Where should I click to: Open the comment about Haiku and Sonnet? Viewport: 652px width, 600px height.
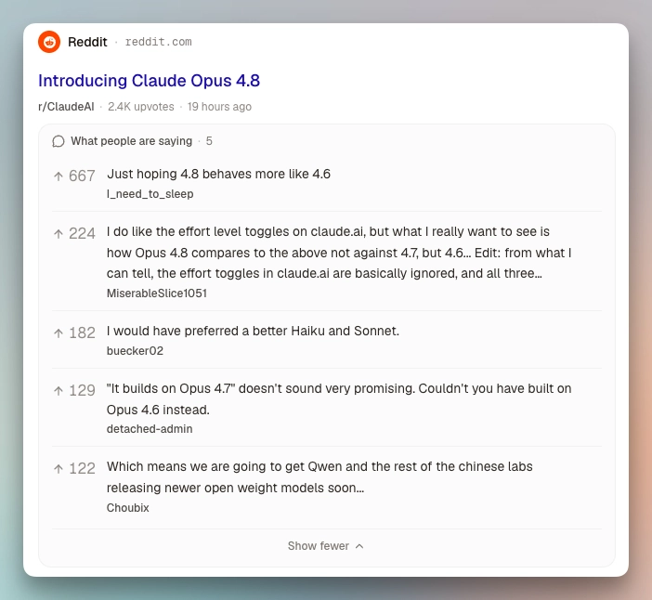[x=253, y=331]
